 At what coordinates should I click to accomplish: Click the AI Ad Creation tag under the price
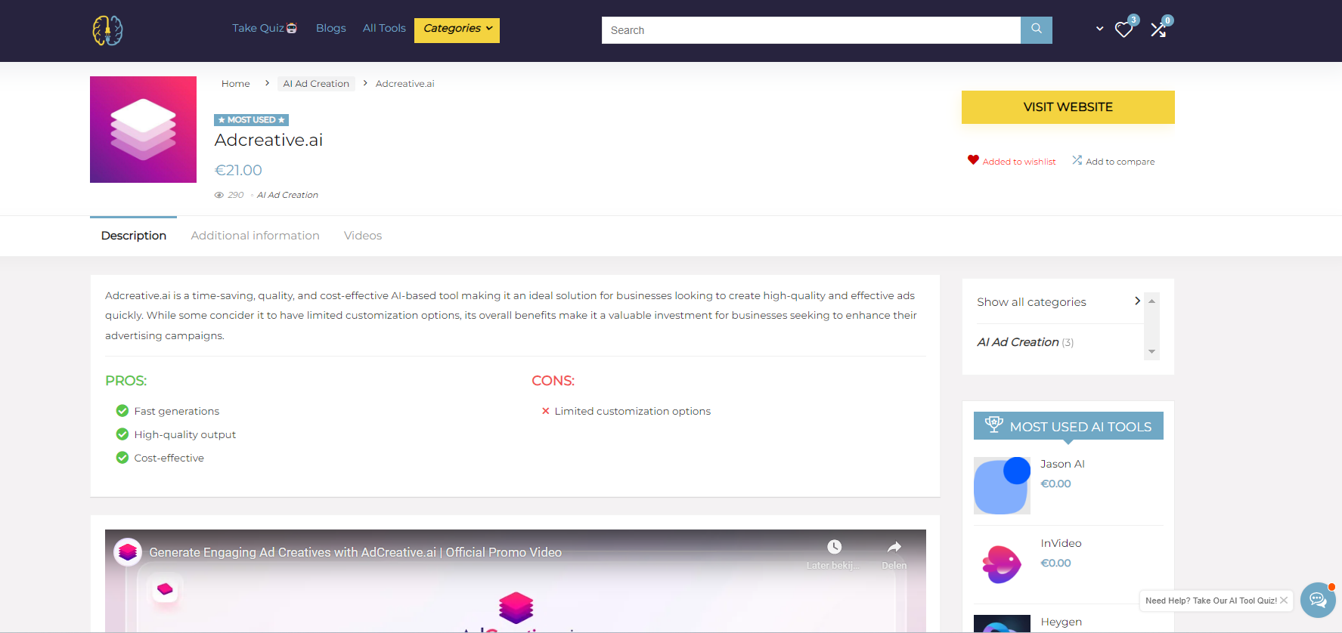(x=287, y=195)
